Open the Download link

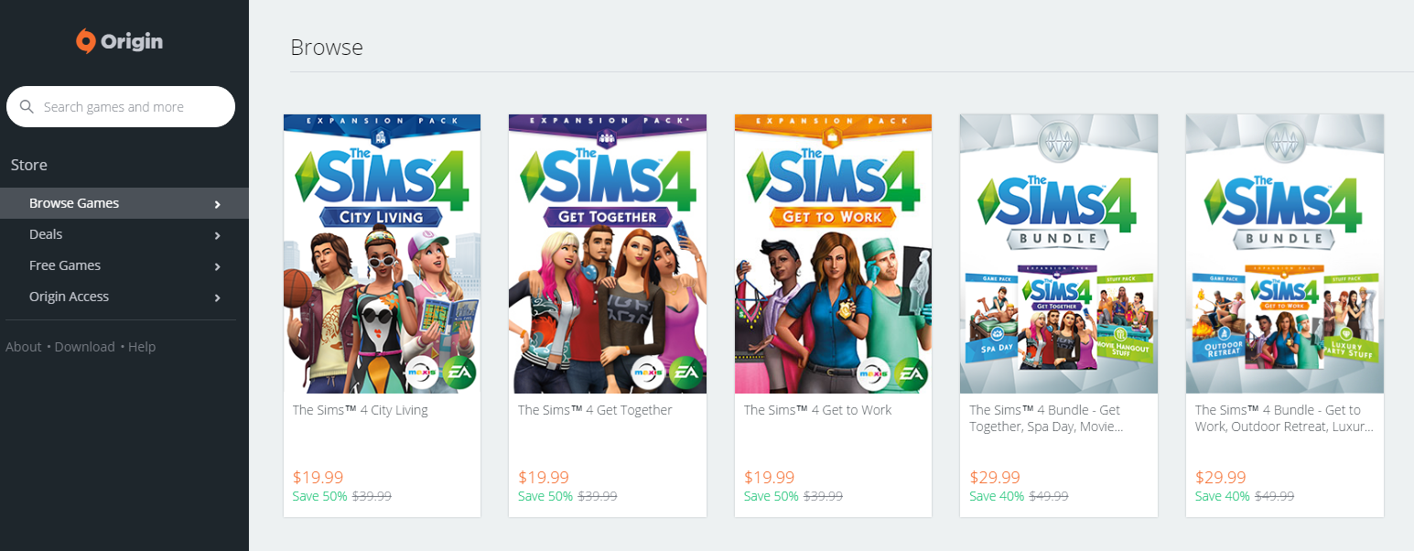(85, 347)
